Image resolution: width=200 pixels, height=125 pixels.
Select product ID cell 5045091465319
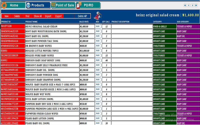[x=13, y=31]
